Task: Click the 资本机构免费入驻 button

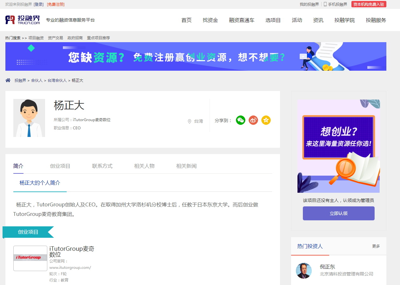Action: pos(369,4)
